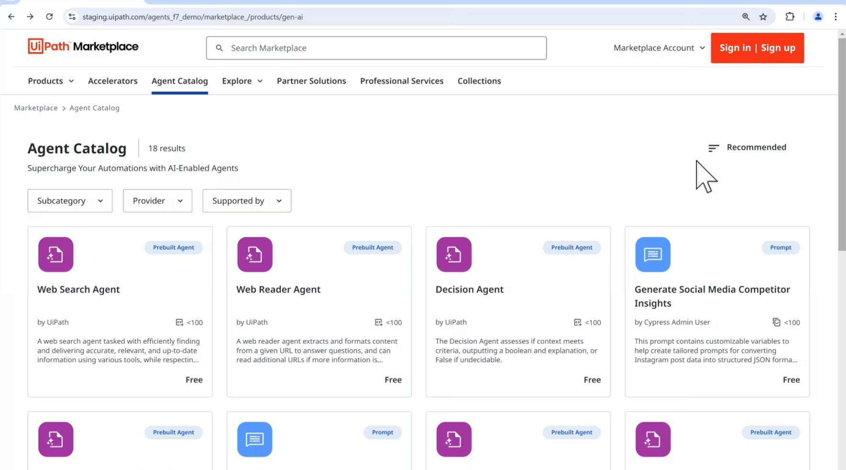The image size is (846, 470).
Task: Click the third purple agent icon in second row
Action: click(x=454, y=439)
